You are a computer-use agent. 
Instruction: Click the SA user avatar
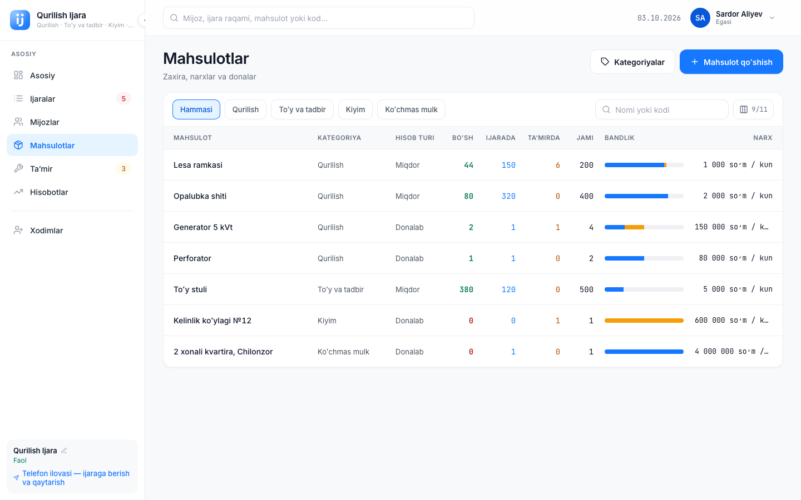point(700,18)
